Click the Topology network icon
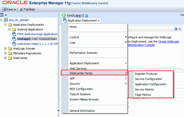Viewport: 184px width, 117px height. 21,9
